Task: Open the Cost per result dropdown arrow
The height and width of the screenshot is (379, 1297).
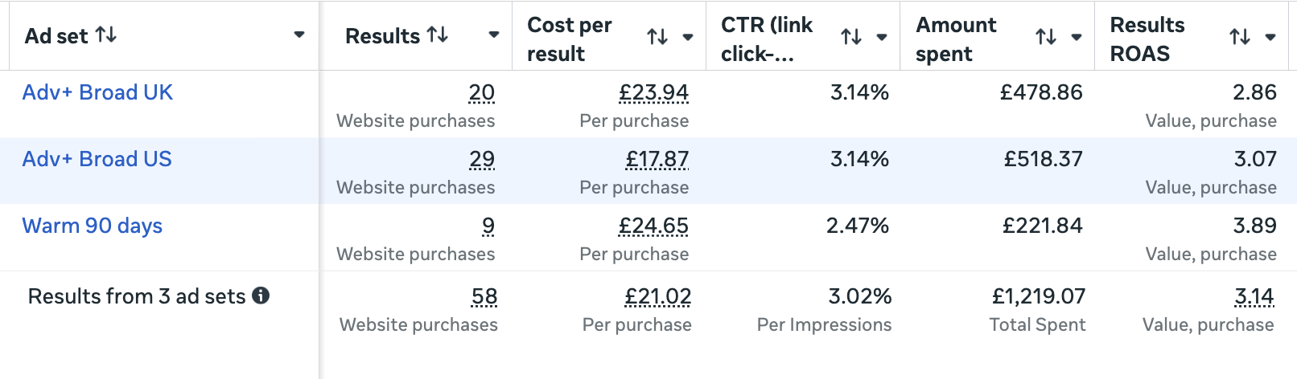Action: tap(688, 37)
